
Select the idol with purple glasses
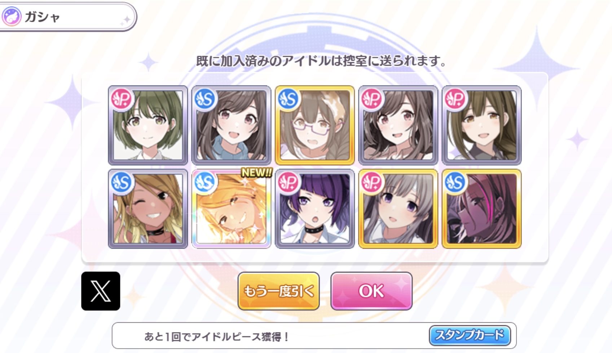coord(315,125)
